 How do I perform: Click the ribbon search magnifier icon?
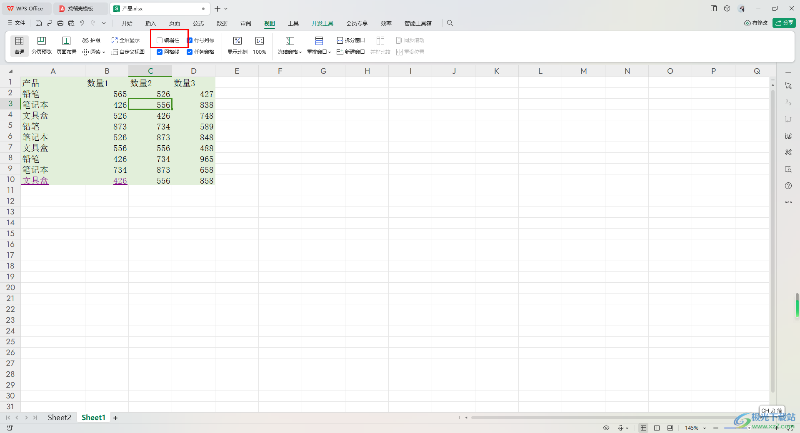tap(450, 23)
